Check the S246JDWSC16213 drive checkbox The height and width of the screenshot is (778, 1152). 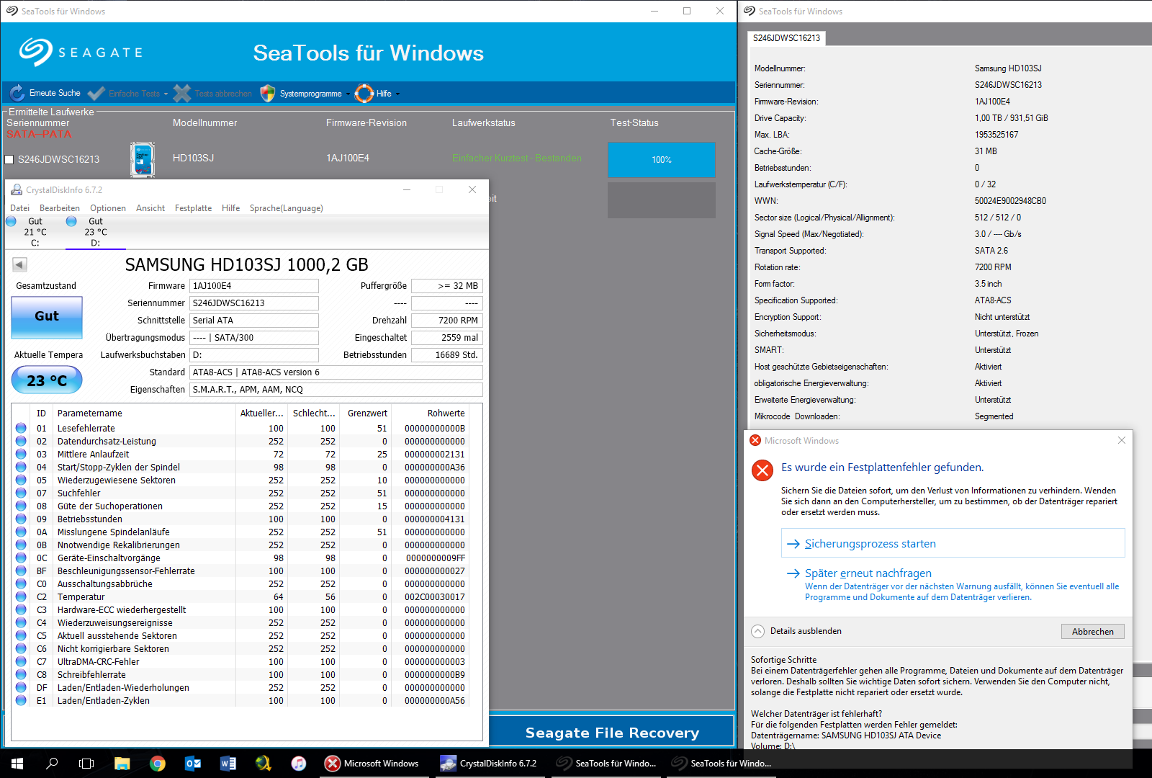click(x=9, y=159)
